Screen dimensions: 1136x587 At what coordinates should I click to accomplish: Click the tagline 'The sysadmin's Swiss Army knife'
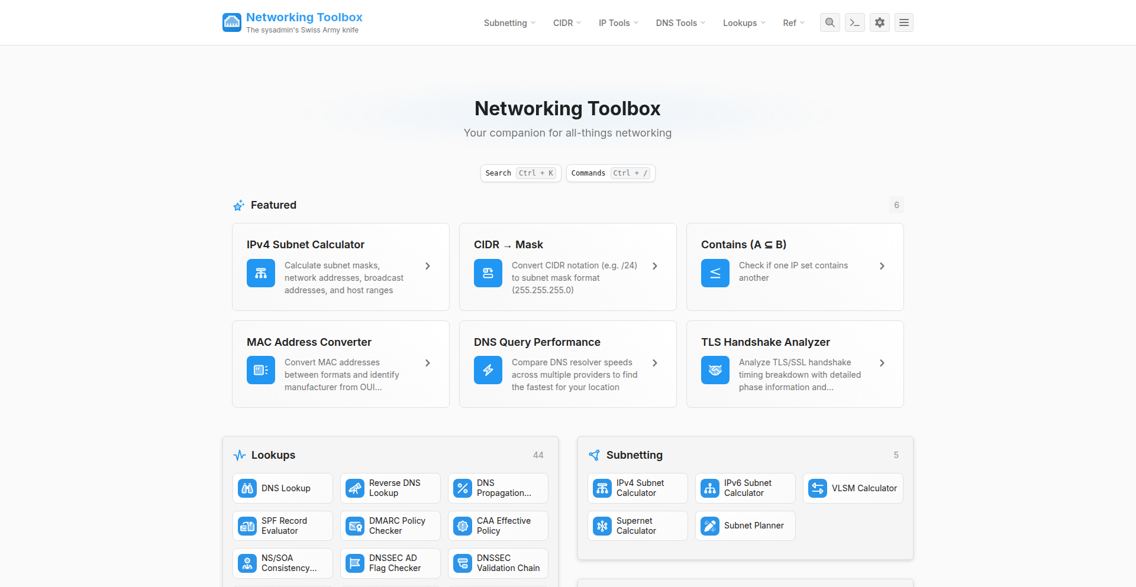click(302, 30)
